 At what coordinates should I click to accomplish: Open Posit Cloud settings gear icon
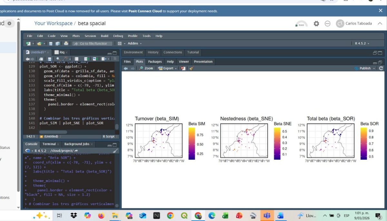316,24
